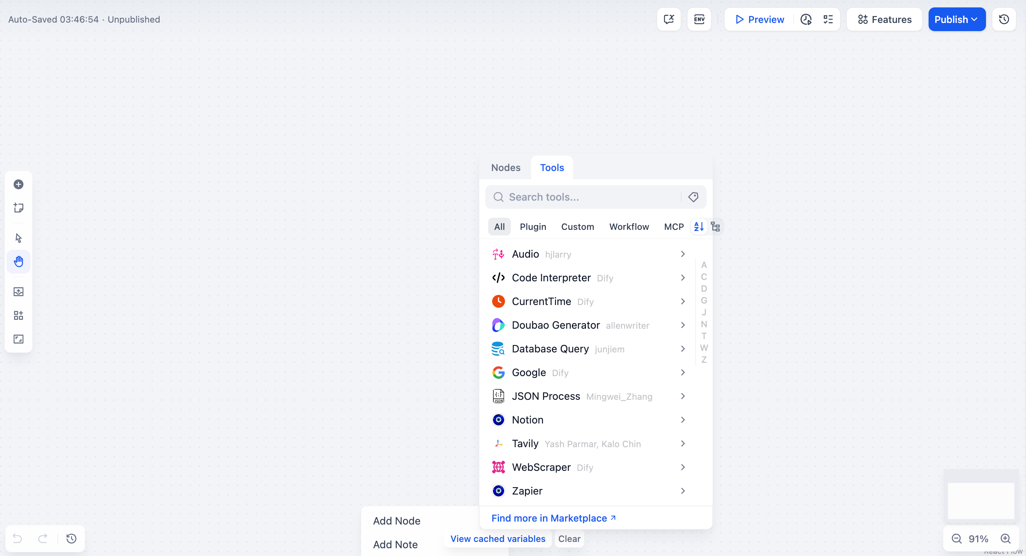
Task: Select the Plugin filter
Action: click(x=533, y=227)
